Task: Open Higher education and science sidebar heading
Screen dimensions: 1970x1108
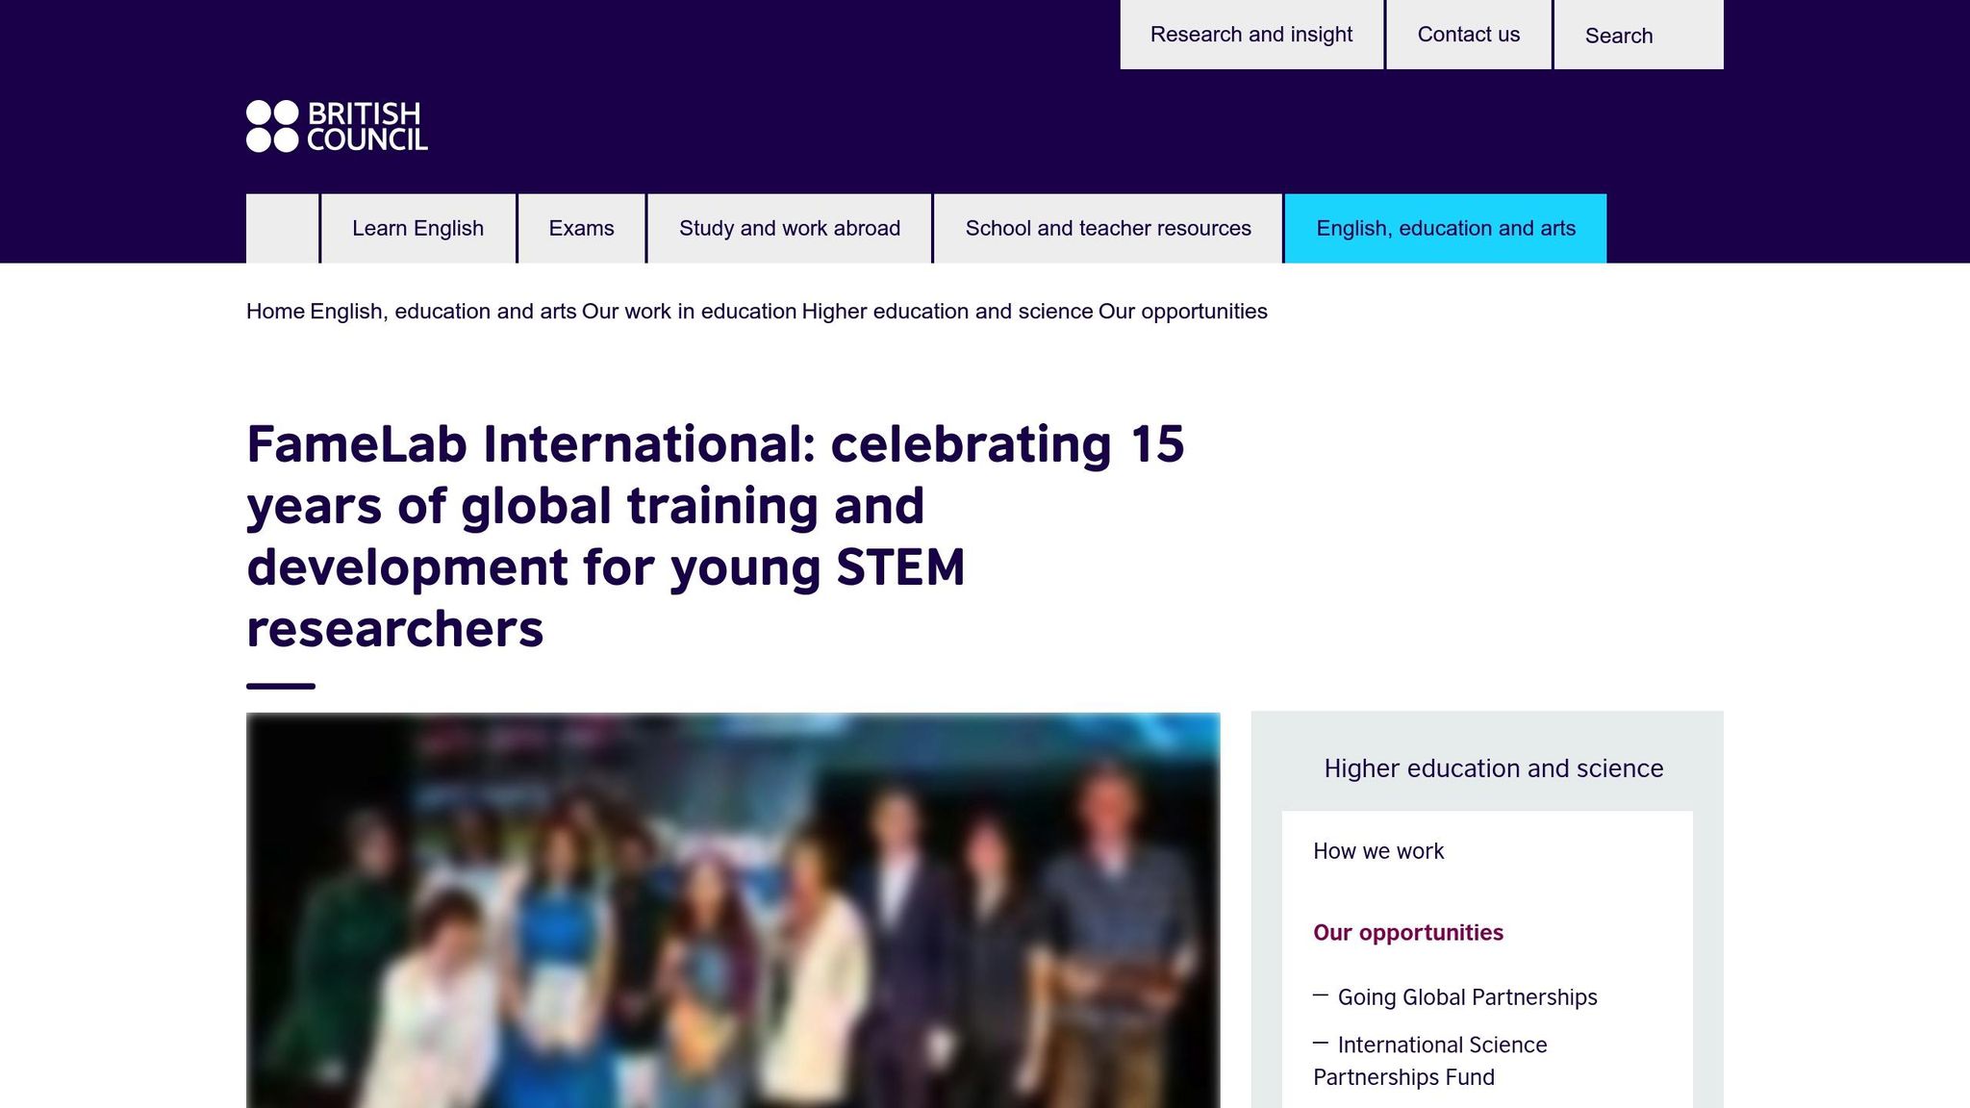Action: tap(1494, 768)
